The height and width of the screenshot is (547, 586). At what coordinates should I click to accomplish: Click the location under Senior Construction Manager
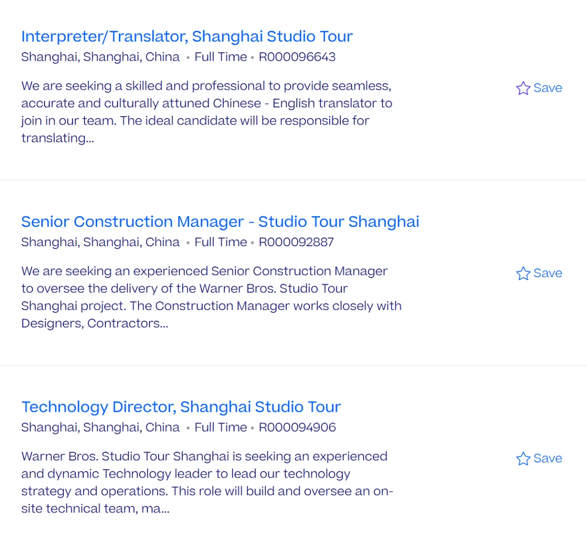[x=100, y=243]
